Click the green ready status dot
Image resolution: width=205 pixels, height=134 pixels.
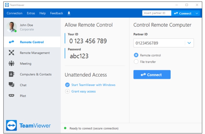coord(65,128)
